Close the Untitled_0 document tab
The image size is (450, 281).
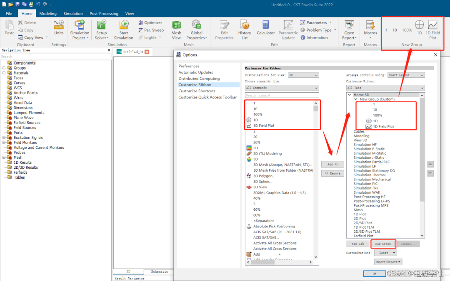pyautogui.click(x=147, y=52)
